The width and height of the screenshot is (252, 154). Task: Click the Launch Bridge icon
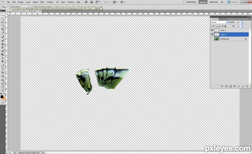(x=86, y=2)
